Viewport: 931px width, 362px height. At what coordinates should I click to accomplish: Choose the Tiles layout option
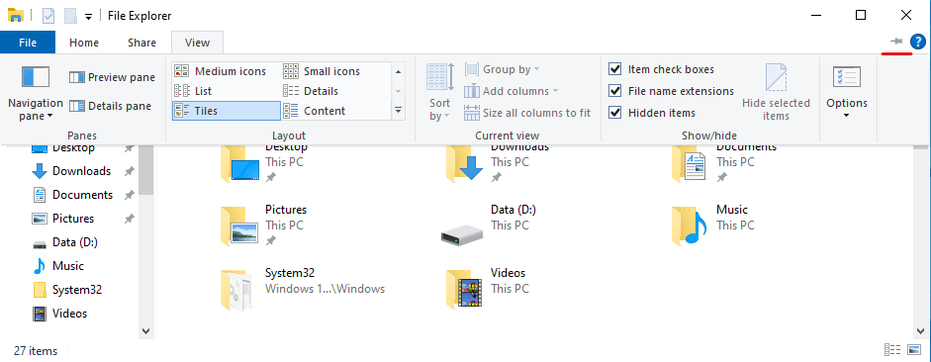[x=227, y=111]
